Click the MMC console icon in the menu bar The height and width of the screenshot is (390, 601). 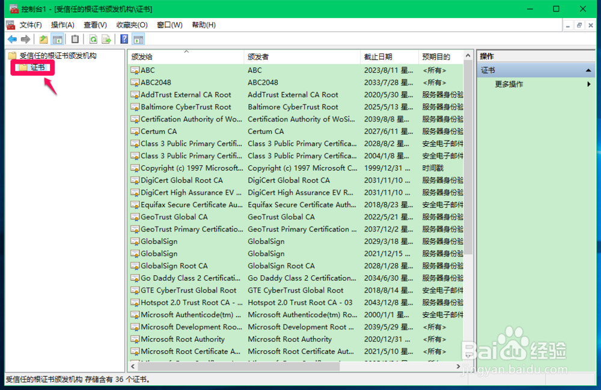[x=10, y=25]
